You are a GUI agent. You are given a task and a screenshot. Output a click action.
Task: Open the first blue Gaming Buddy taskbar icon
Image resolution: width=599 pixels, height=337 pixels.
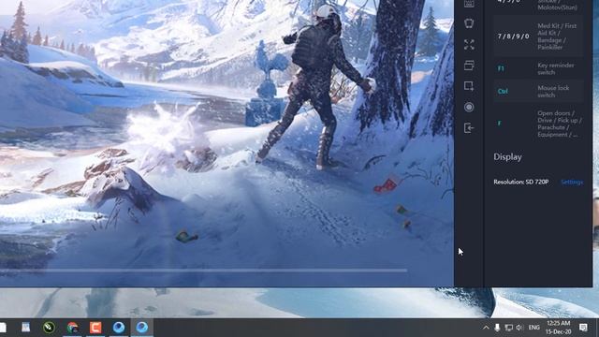click(x=119, y=328)
